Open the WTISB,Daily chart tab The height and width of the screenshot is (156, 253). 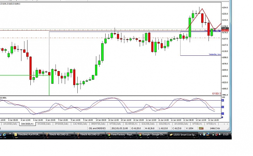(x=115, y=124)
